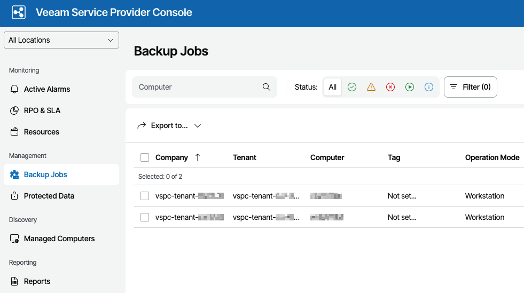Click first row blurred computer name
The image size is (524, 293).
326,196
